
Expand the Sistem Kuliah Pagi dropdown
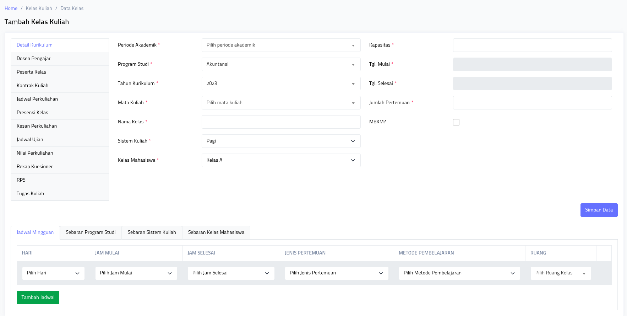281,141
